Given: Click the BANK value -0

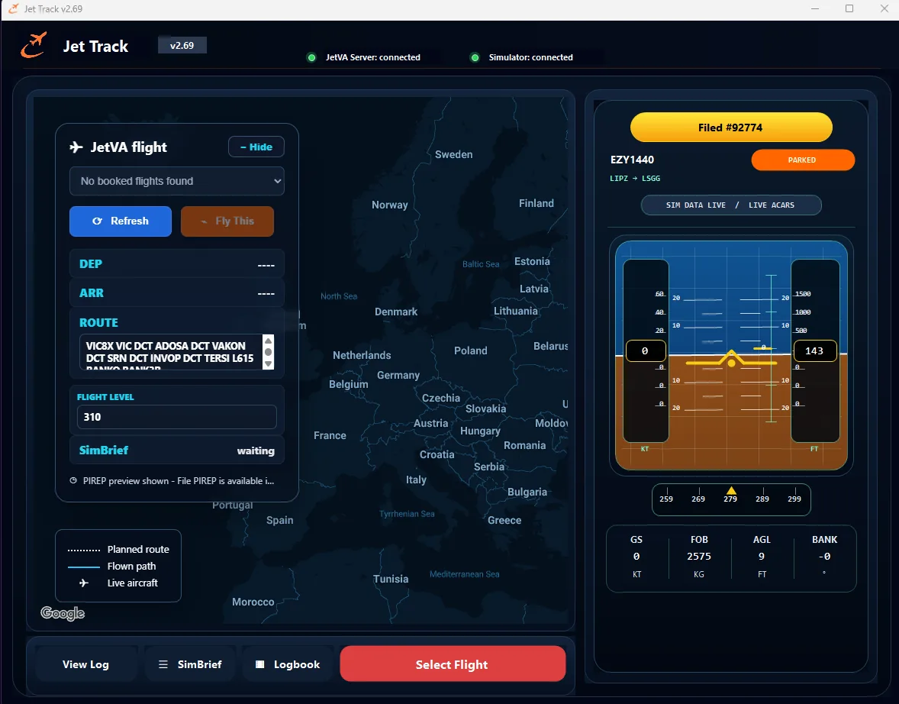Looking at the screenshot, I should [824, 557].
